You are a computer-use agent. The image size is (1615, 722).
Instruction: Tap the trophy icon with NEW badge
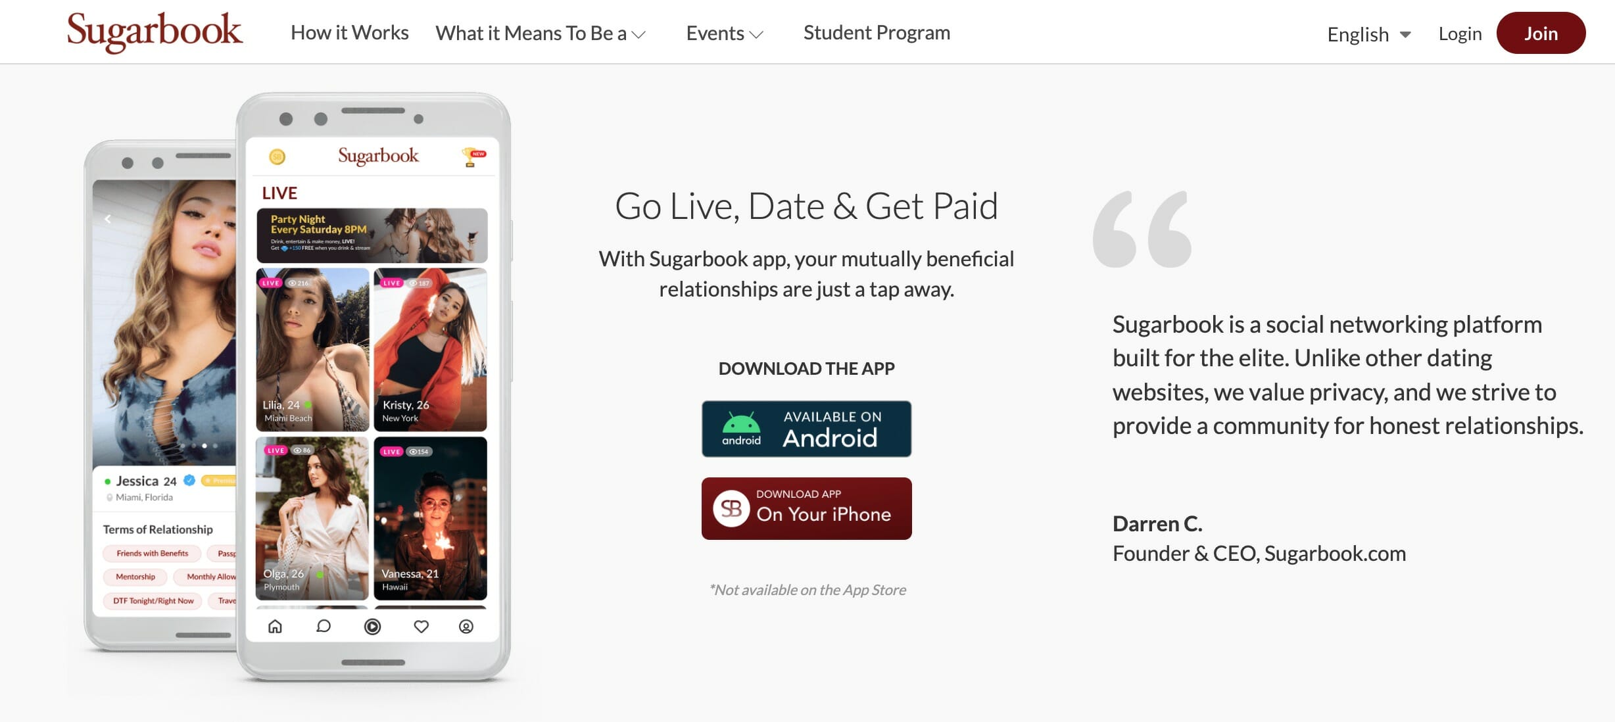pyautogui.click(x=473, y=156)
